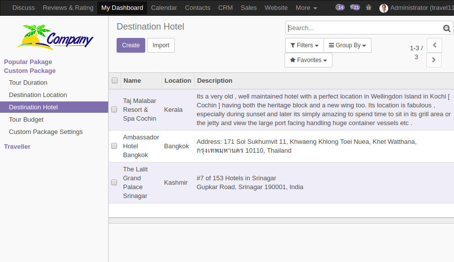454x262 pixels.
Task: Click the Import button
Action: point(161,45)
